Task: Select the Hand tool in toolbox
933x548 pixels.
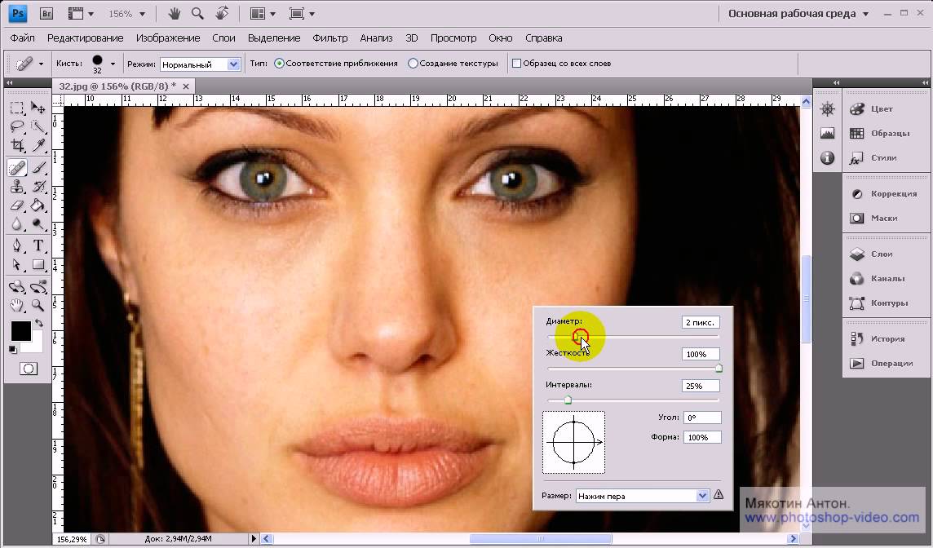Action: [x=16, y=306]
